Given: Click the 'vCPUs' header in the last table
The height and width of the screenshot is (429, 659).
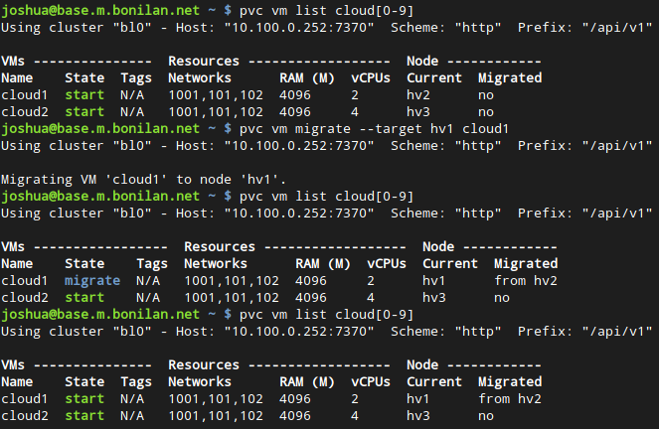Looking at the screenshot, I should (x=371, y=382).
